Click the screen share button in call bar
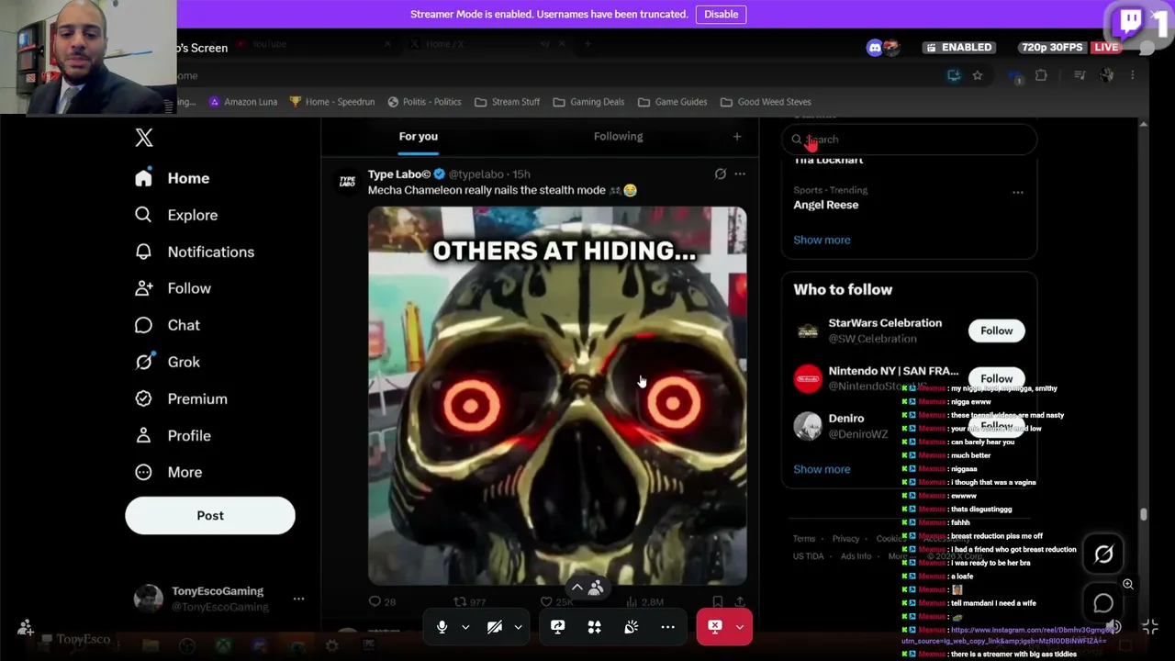The height and width of the screenshot is (661, 1175). click(557, 627)
